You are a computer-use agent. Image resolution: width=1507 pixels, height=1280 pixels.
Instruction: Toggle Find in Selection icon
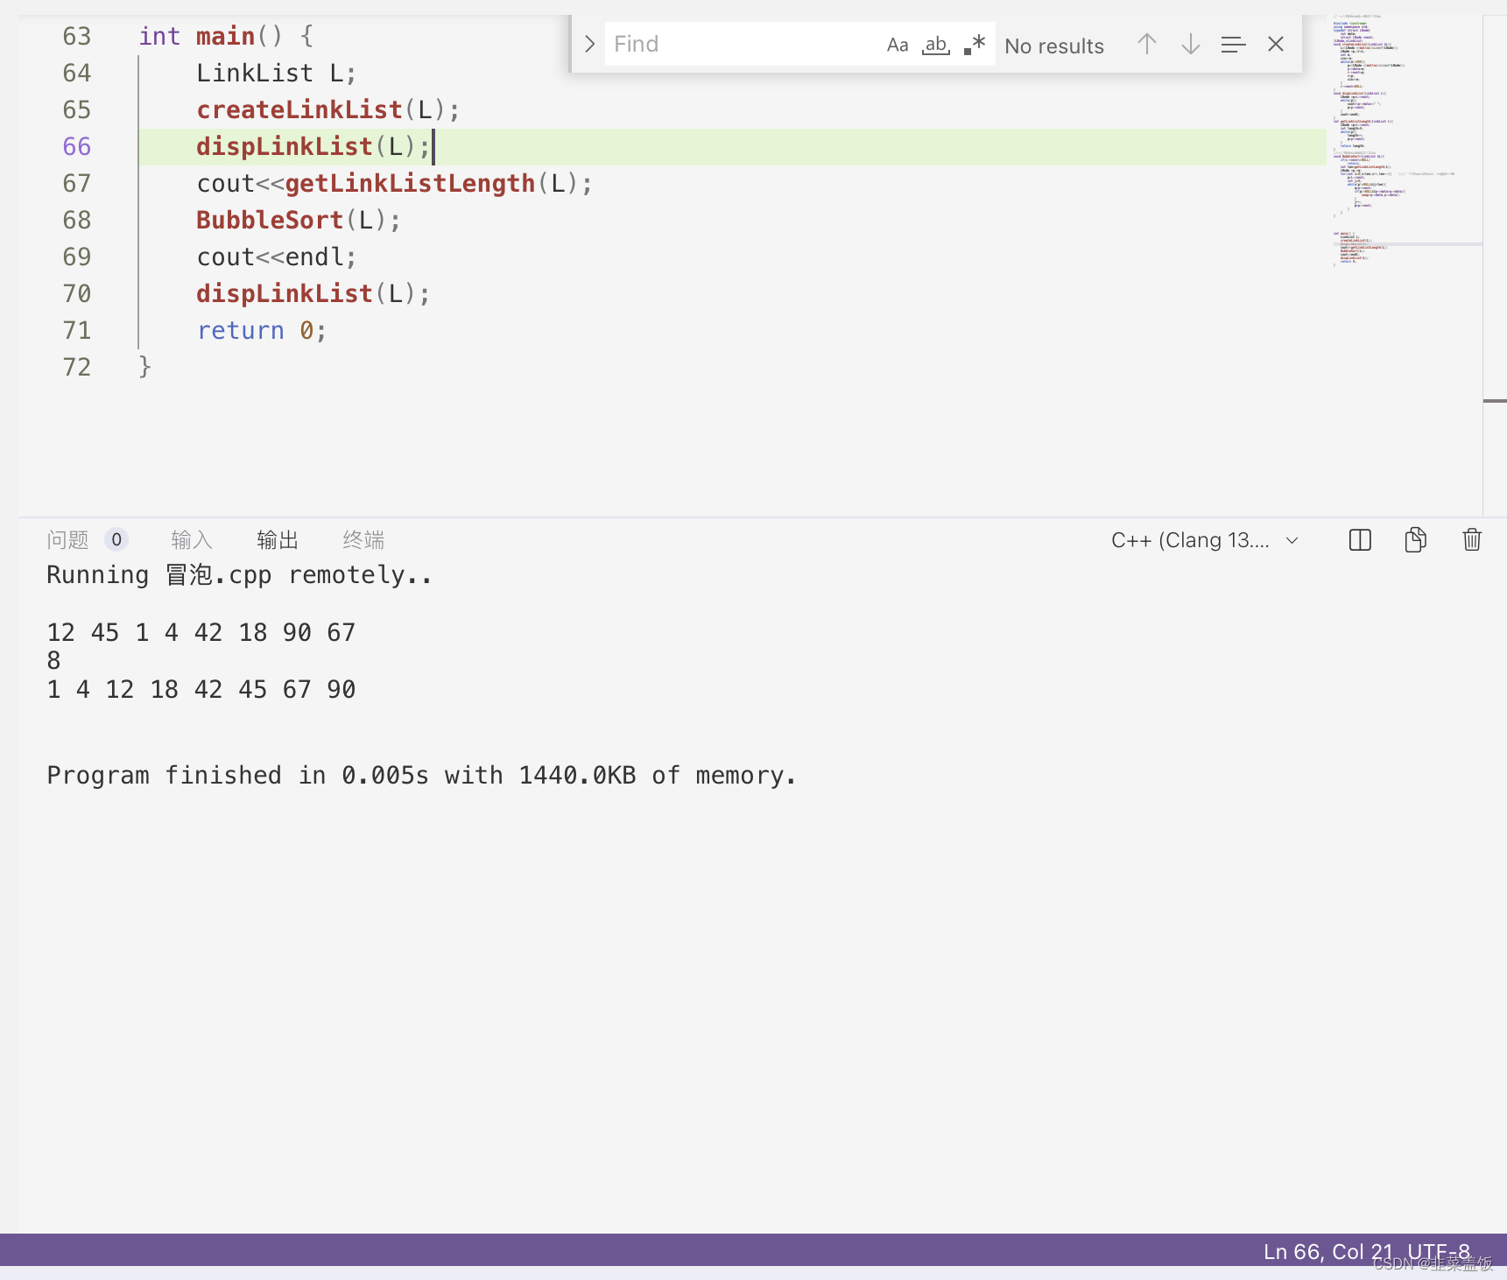[x=1233, y=44]
